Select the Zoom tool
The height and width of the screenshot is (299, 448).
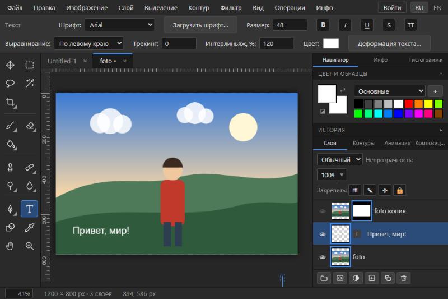tap(30, 246)
